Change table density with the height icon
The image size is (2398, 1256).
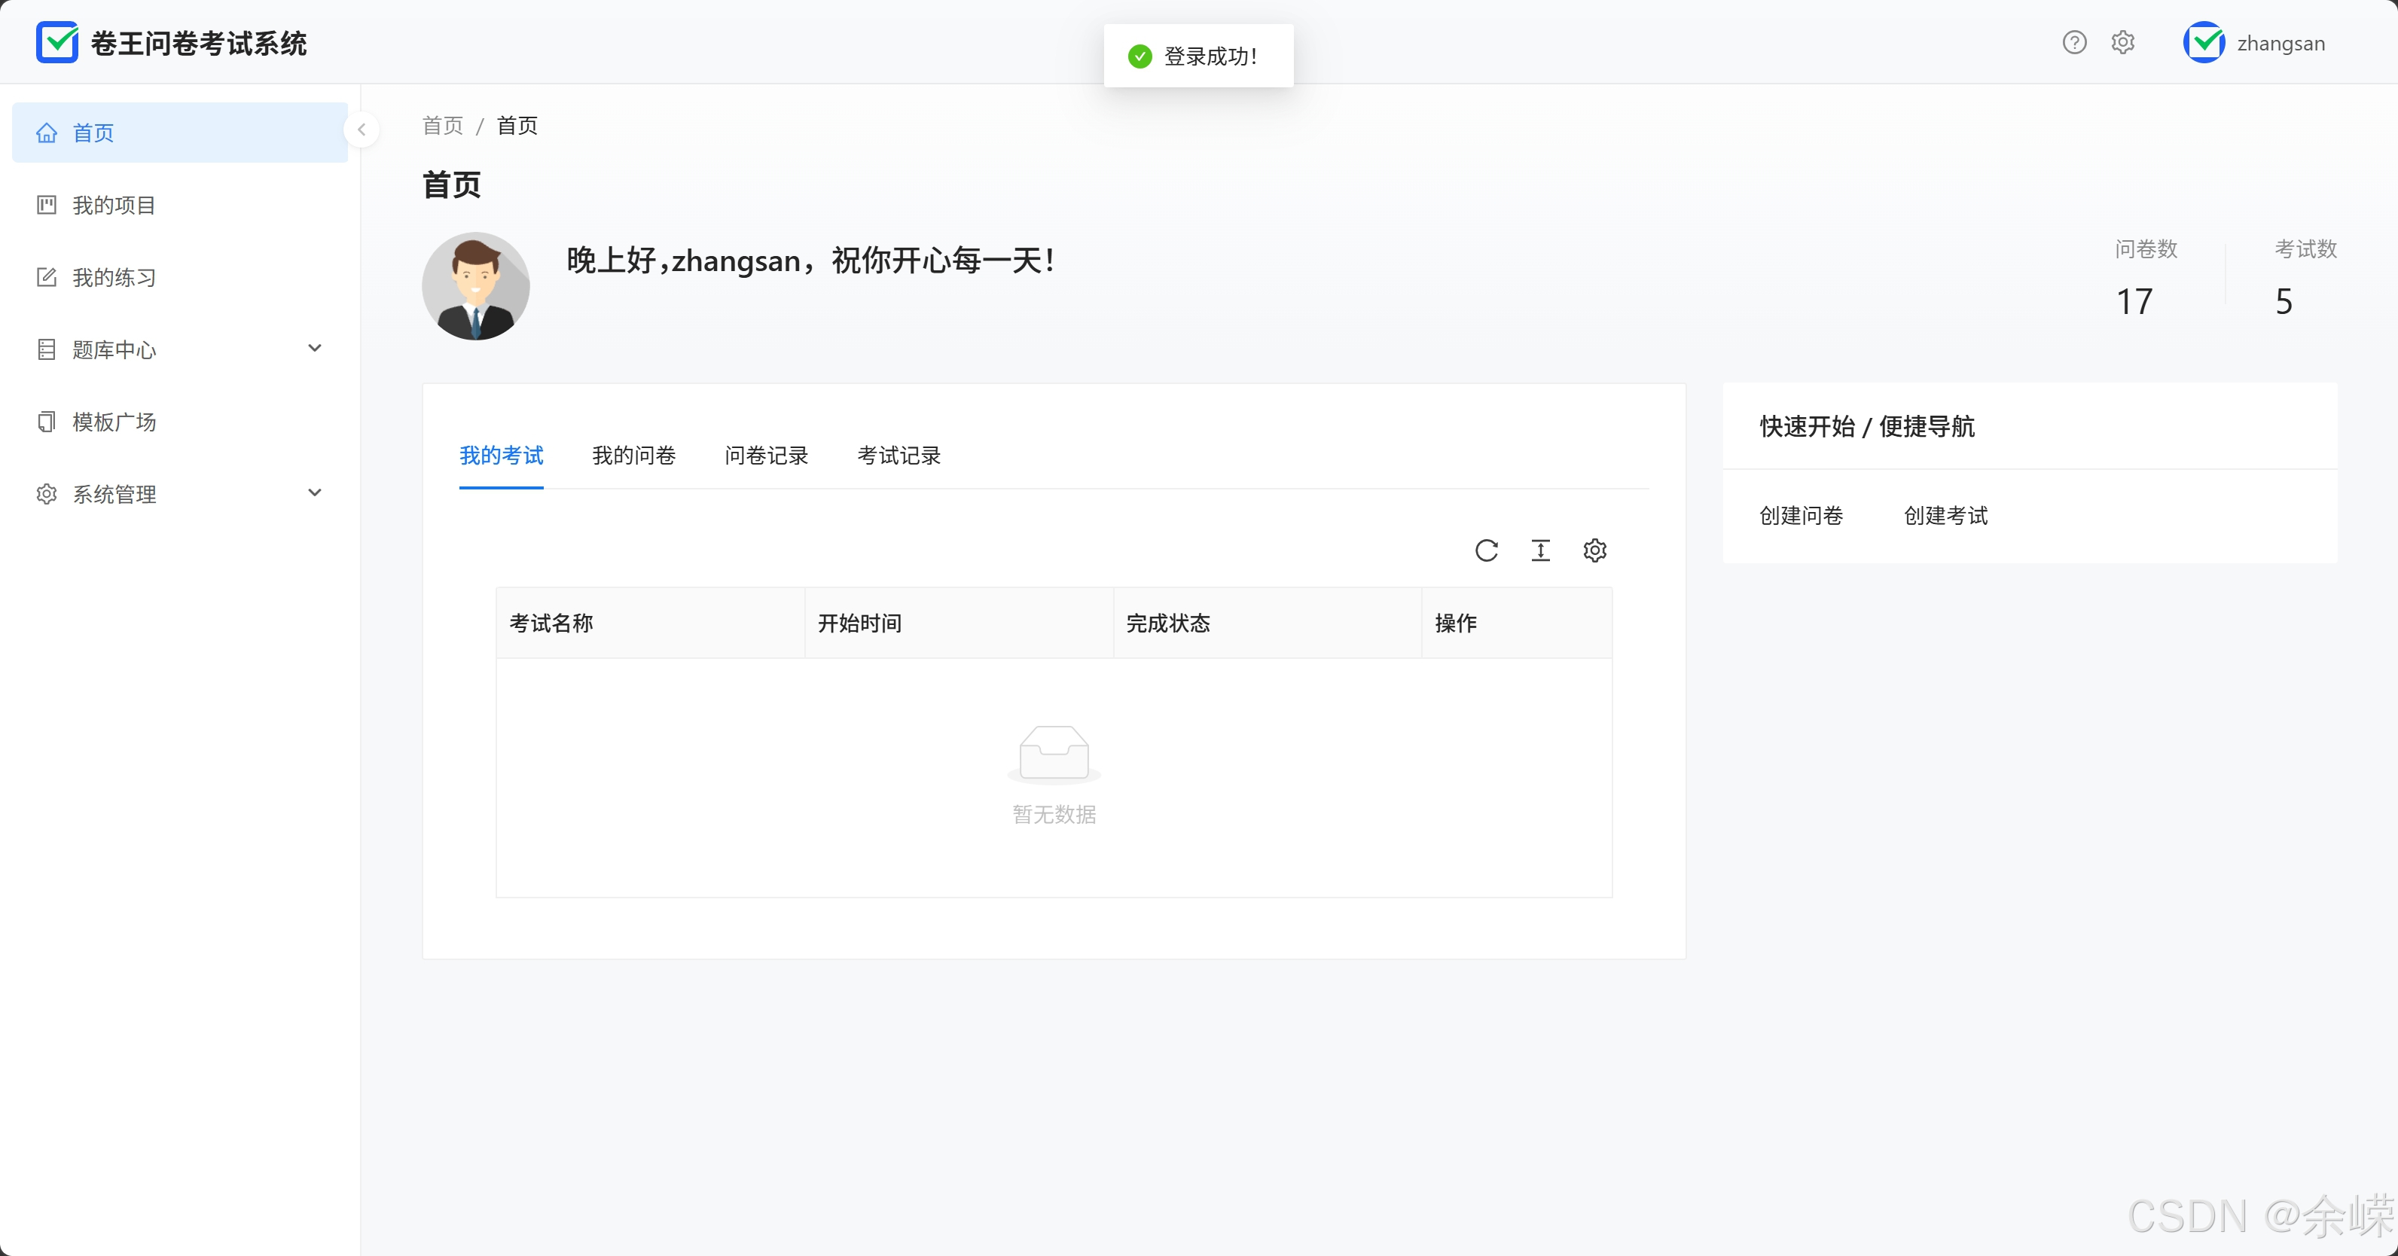tap(1541, 550)
